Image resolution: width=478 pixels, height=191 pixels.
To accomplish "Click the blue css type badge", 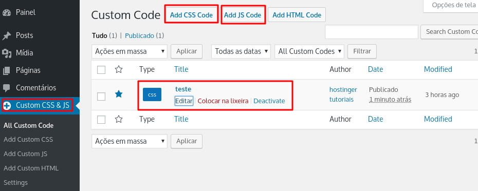I will click(152, 95).
